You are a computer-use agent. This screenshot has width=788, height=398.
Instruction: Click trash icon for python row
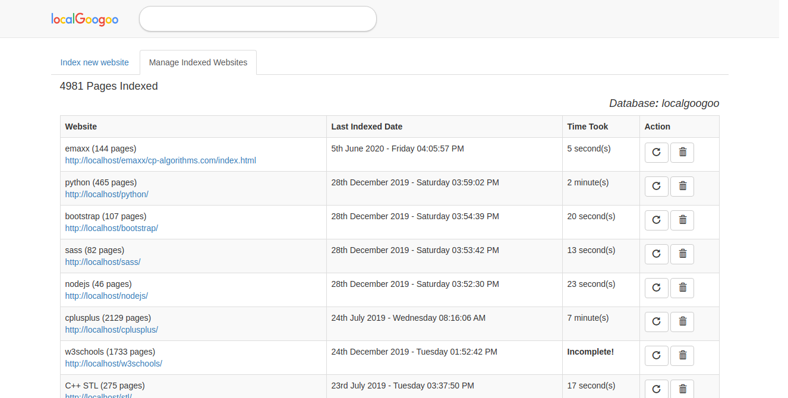click(x=682, y=187)
